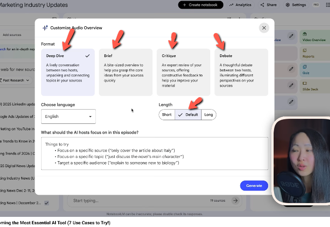Set length to Short
Viewport: 330px width, 227px height.
[x=167, y=115]
